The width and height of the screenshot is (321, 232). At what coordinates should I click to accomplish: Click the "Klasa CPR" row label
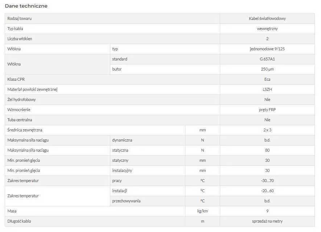pyautogui.click(x=16, y=79)
